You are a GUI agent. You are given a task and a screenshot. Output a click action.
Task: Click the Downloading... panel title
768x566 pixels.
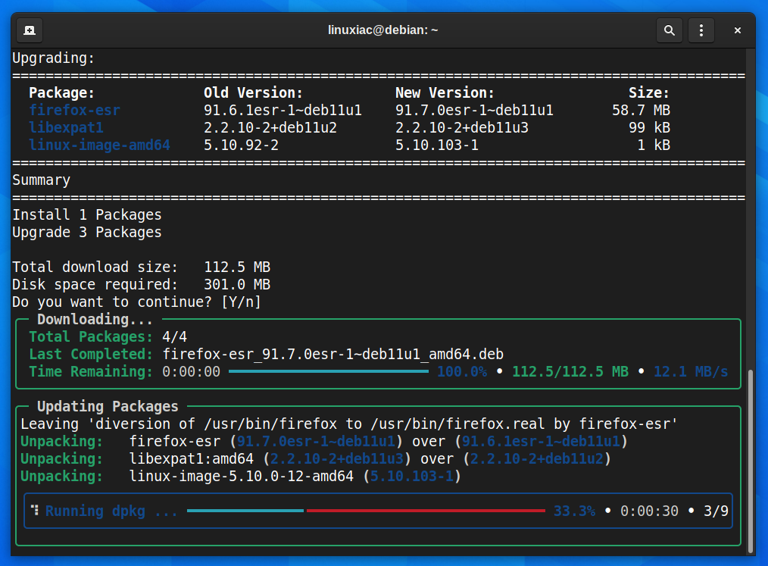tap(95, 320)
